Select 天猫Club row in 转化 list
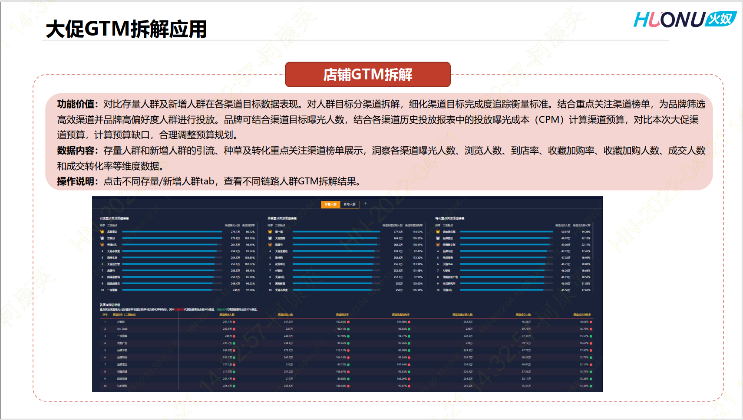 coord(513,264)
